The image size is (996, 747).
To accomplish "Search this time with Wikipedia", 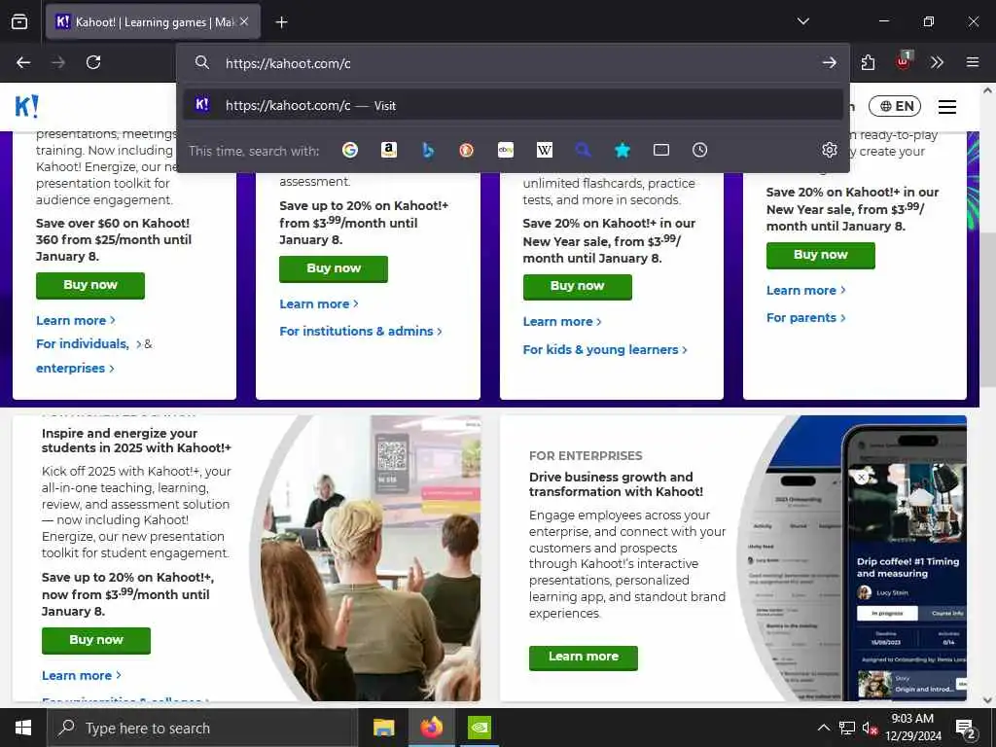I will [545, 150].
